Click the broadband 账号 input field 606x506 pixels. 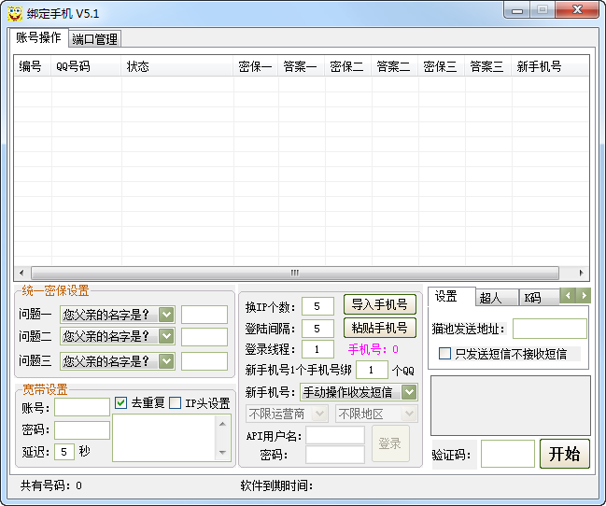click(82, 407)
